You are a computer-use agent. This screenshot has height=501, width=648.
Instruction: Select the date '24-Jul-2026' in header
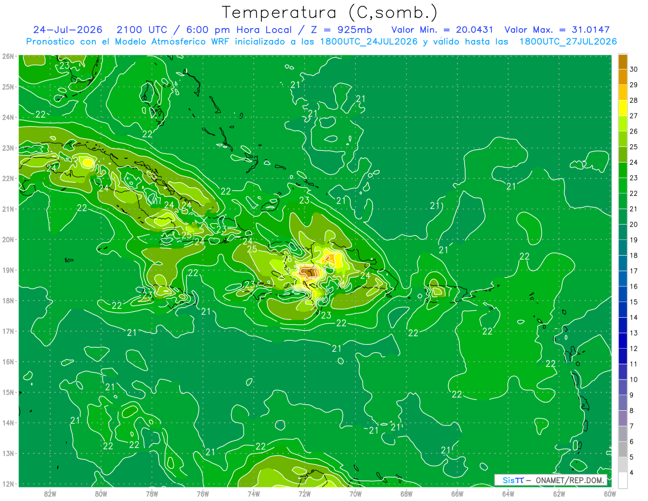click(x=67, y=30)
